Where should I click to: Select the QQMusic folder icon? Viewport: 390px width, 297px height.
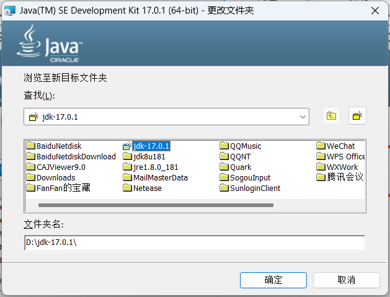click(224, 146)
